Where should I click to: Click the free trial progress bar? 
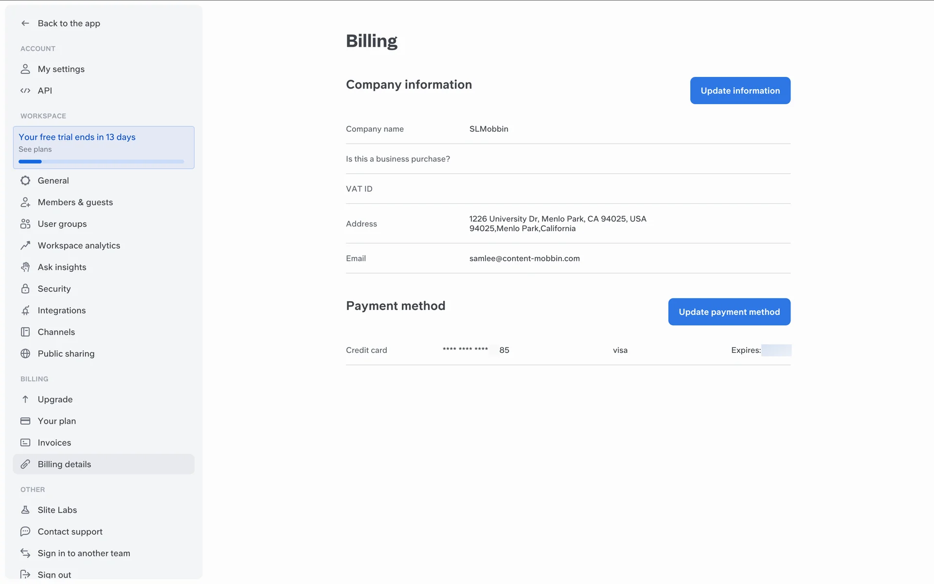click(x=101, y=162)
